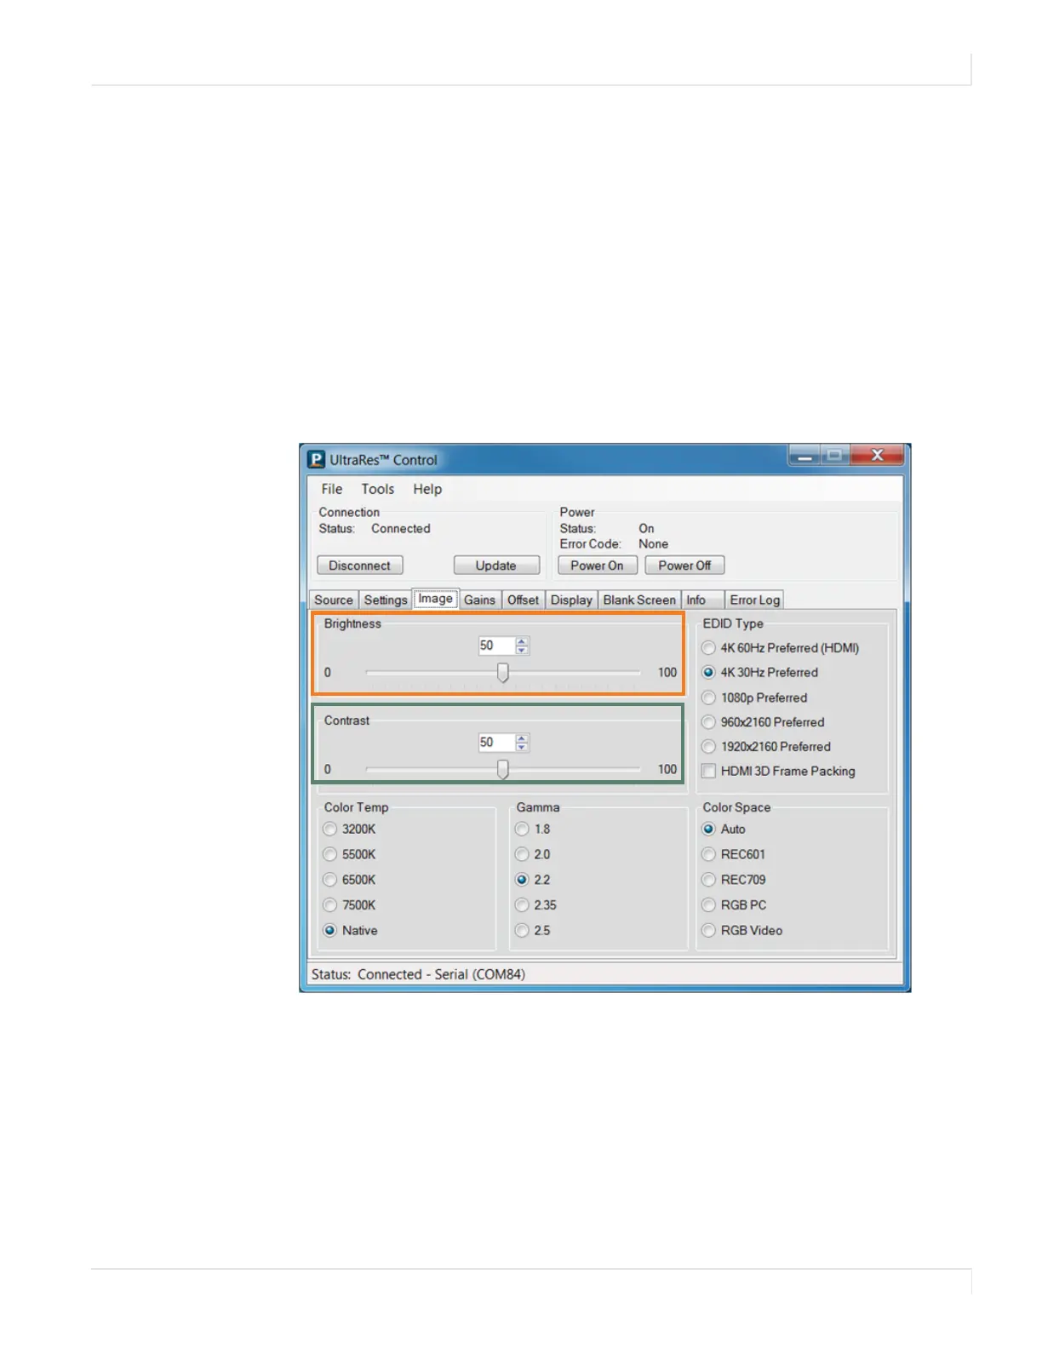Click the Power Off button

point(684,565)
